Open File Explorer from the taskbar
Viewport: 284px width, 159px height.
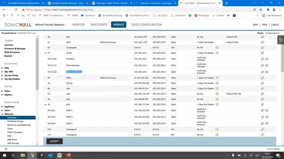tap(23, 155)
